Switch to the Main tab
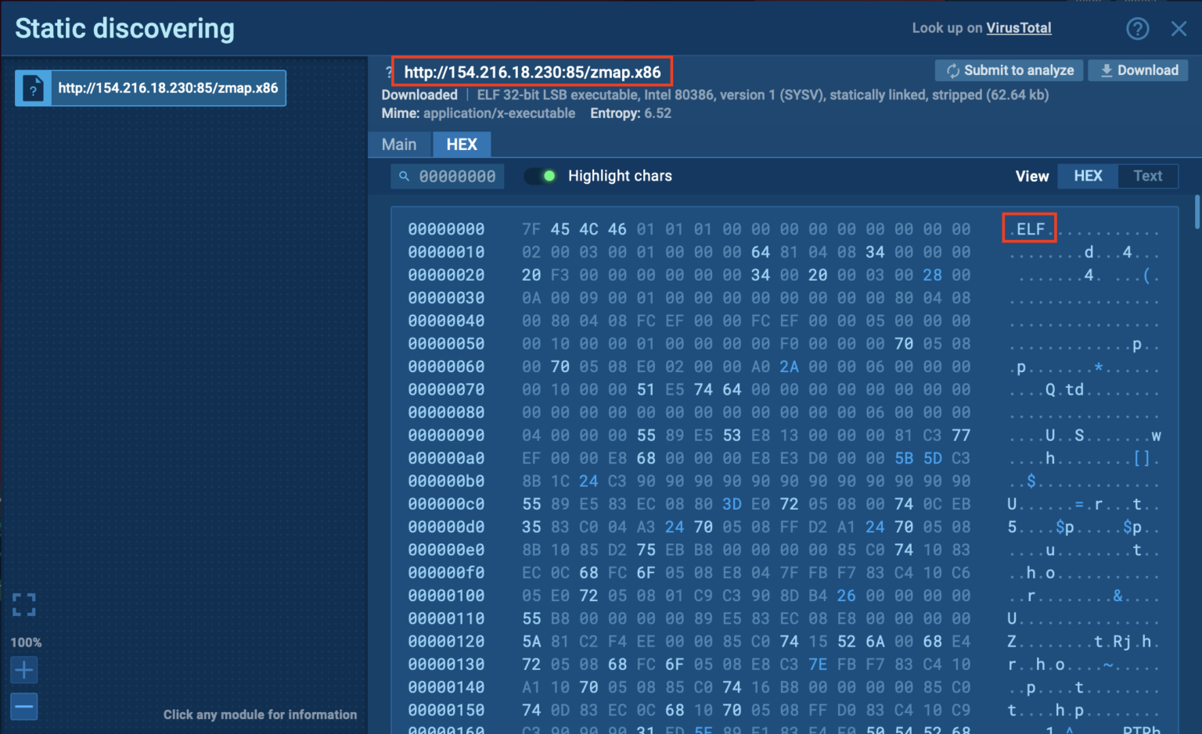The image size is (1202, 734). (x=400, y=144)
